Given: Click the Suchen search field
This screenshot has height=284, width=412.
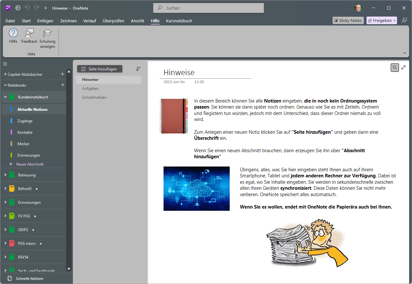Looking at the screenshot, I should pos(208,8).
